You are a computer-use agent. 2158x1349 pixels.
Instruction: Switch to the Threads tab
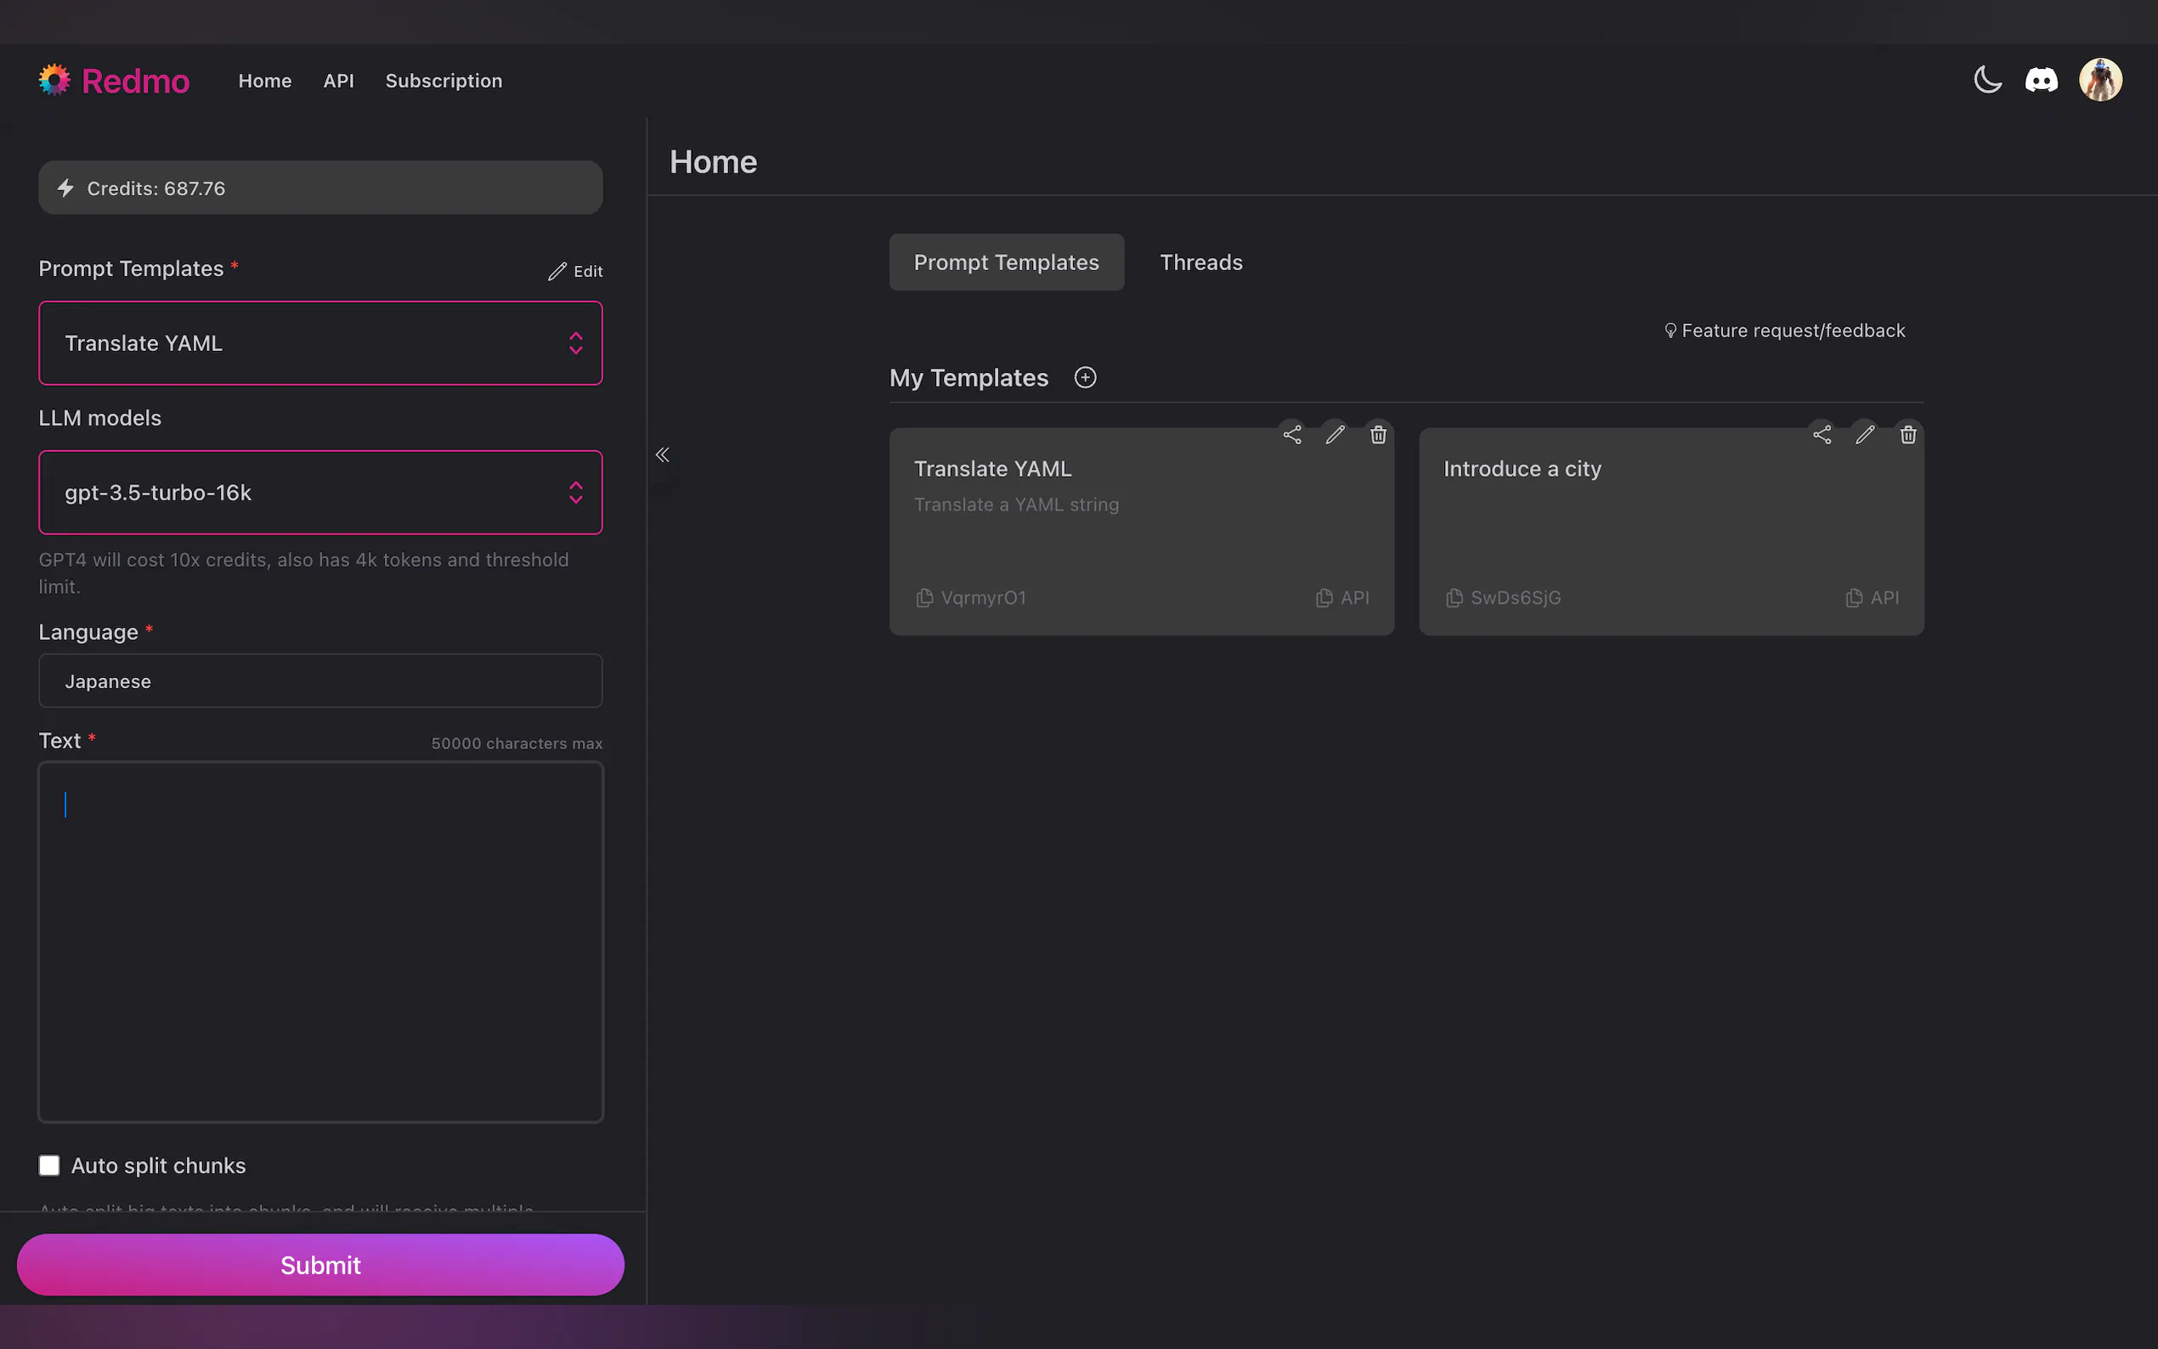click(x=1200, y=262)
